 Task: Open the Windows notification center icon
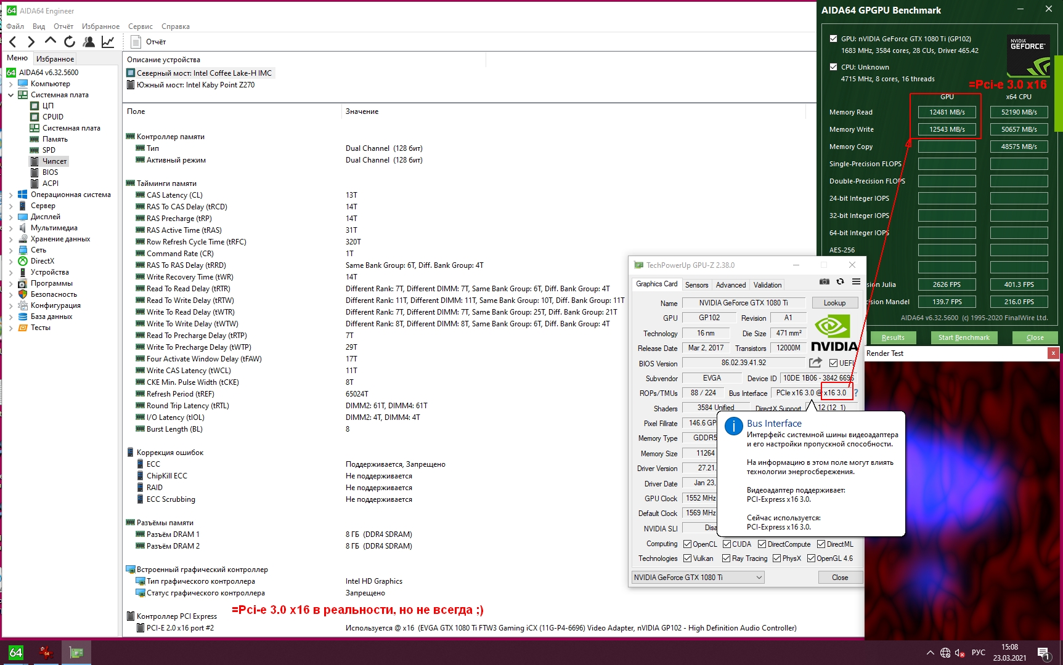tap(1043, 653)
